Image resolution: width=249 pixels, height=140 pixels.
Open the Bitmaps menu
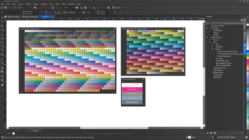tap(44, 4)
